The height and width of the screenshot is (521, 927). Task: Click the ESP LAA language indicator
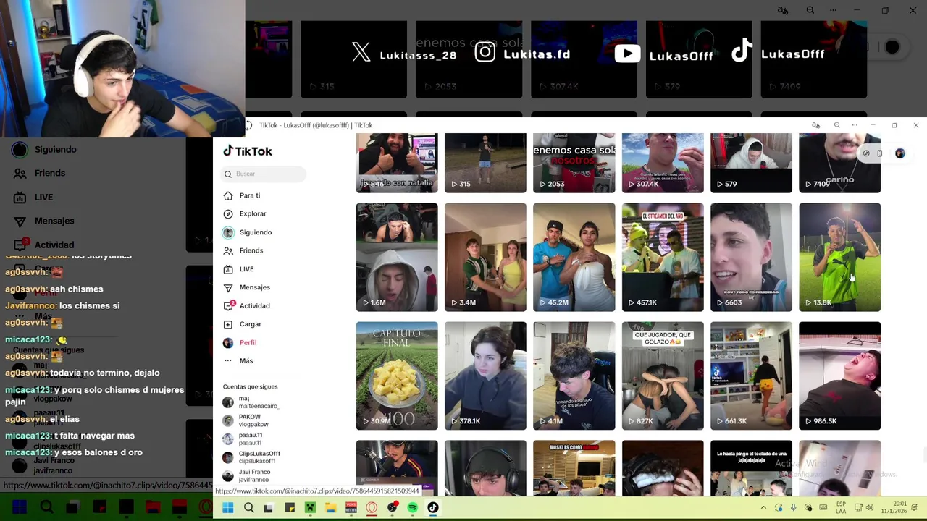click(x=841, y=507)
